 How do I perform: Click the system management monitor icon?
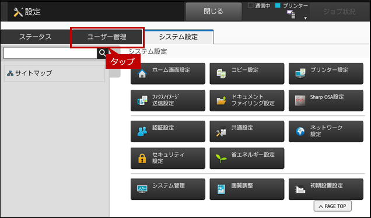pos(142,189)
